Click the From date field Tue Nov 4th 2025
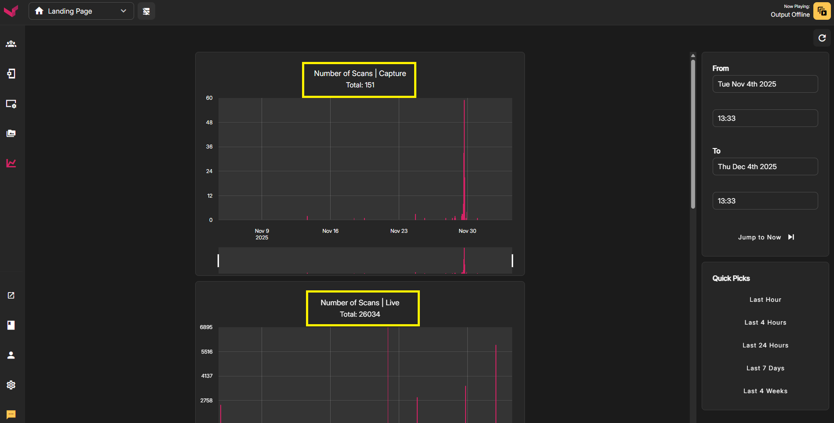This screenshot has height=423, width=834. pyautogui.click(x=765, y=84)
